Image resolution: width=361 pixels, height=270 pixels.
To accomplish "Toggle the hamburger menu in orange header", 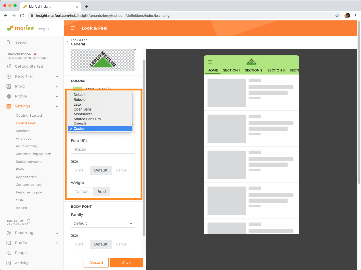I will [72, 28].
